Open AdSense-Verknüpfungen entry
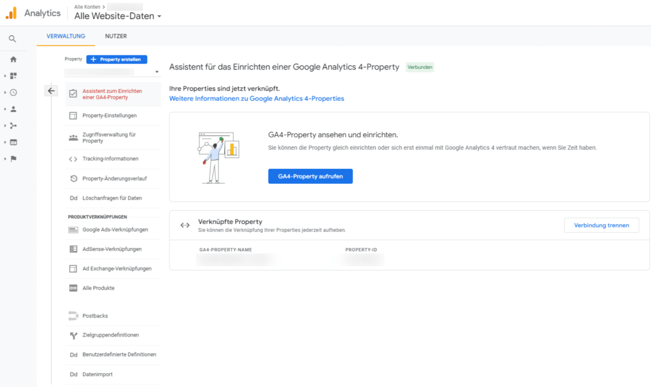 [113, 249]
